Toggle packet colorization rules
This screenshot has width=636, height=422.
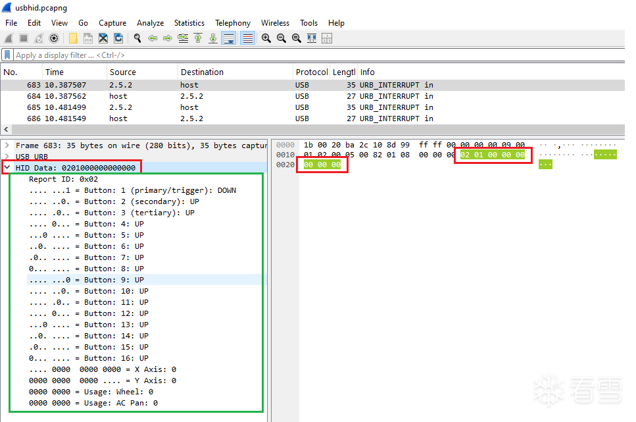pyautogui.click(x=247, y=38)
